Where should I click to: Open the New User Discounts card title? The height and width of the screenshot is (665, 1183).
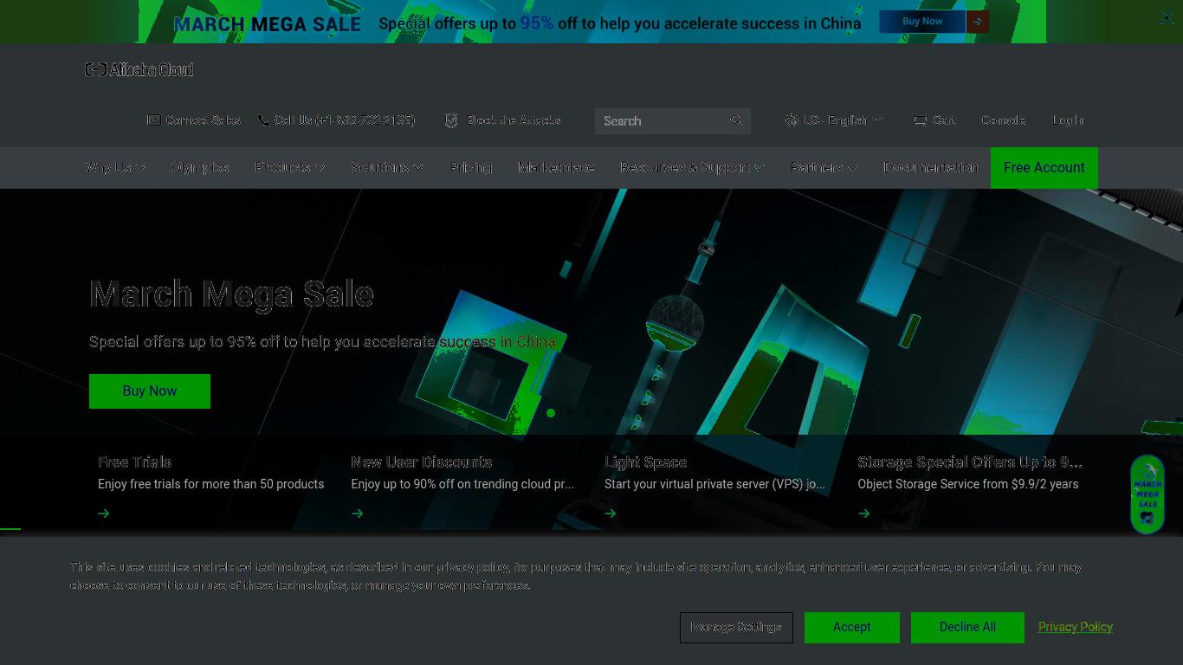422,462
